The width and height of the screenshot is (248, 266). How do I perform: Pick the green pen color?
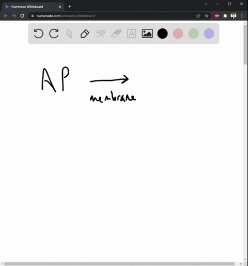click(193, 34)
